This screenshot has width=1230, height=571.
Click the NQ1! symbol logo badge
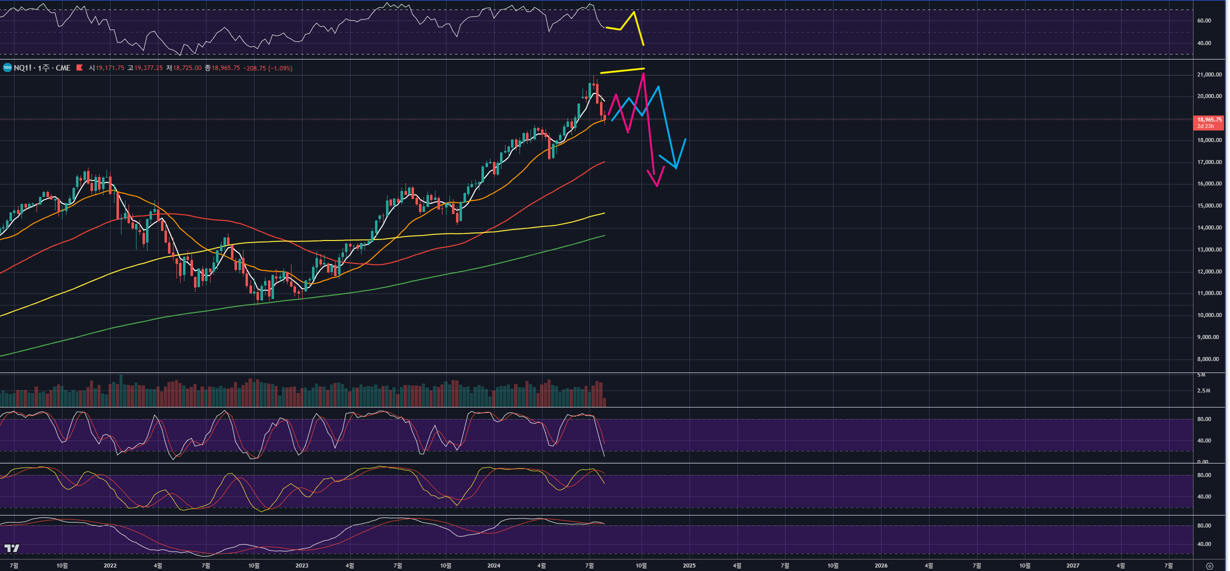pos(7,67)
